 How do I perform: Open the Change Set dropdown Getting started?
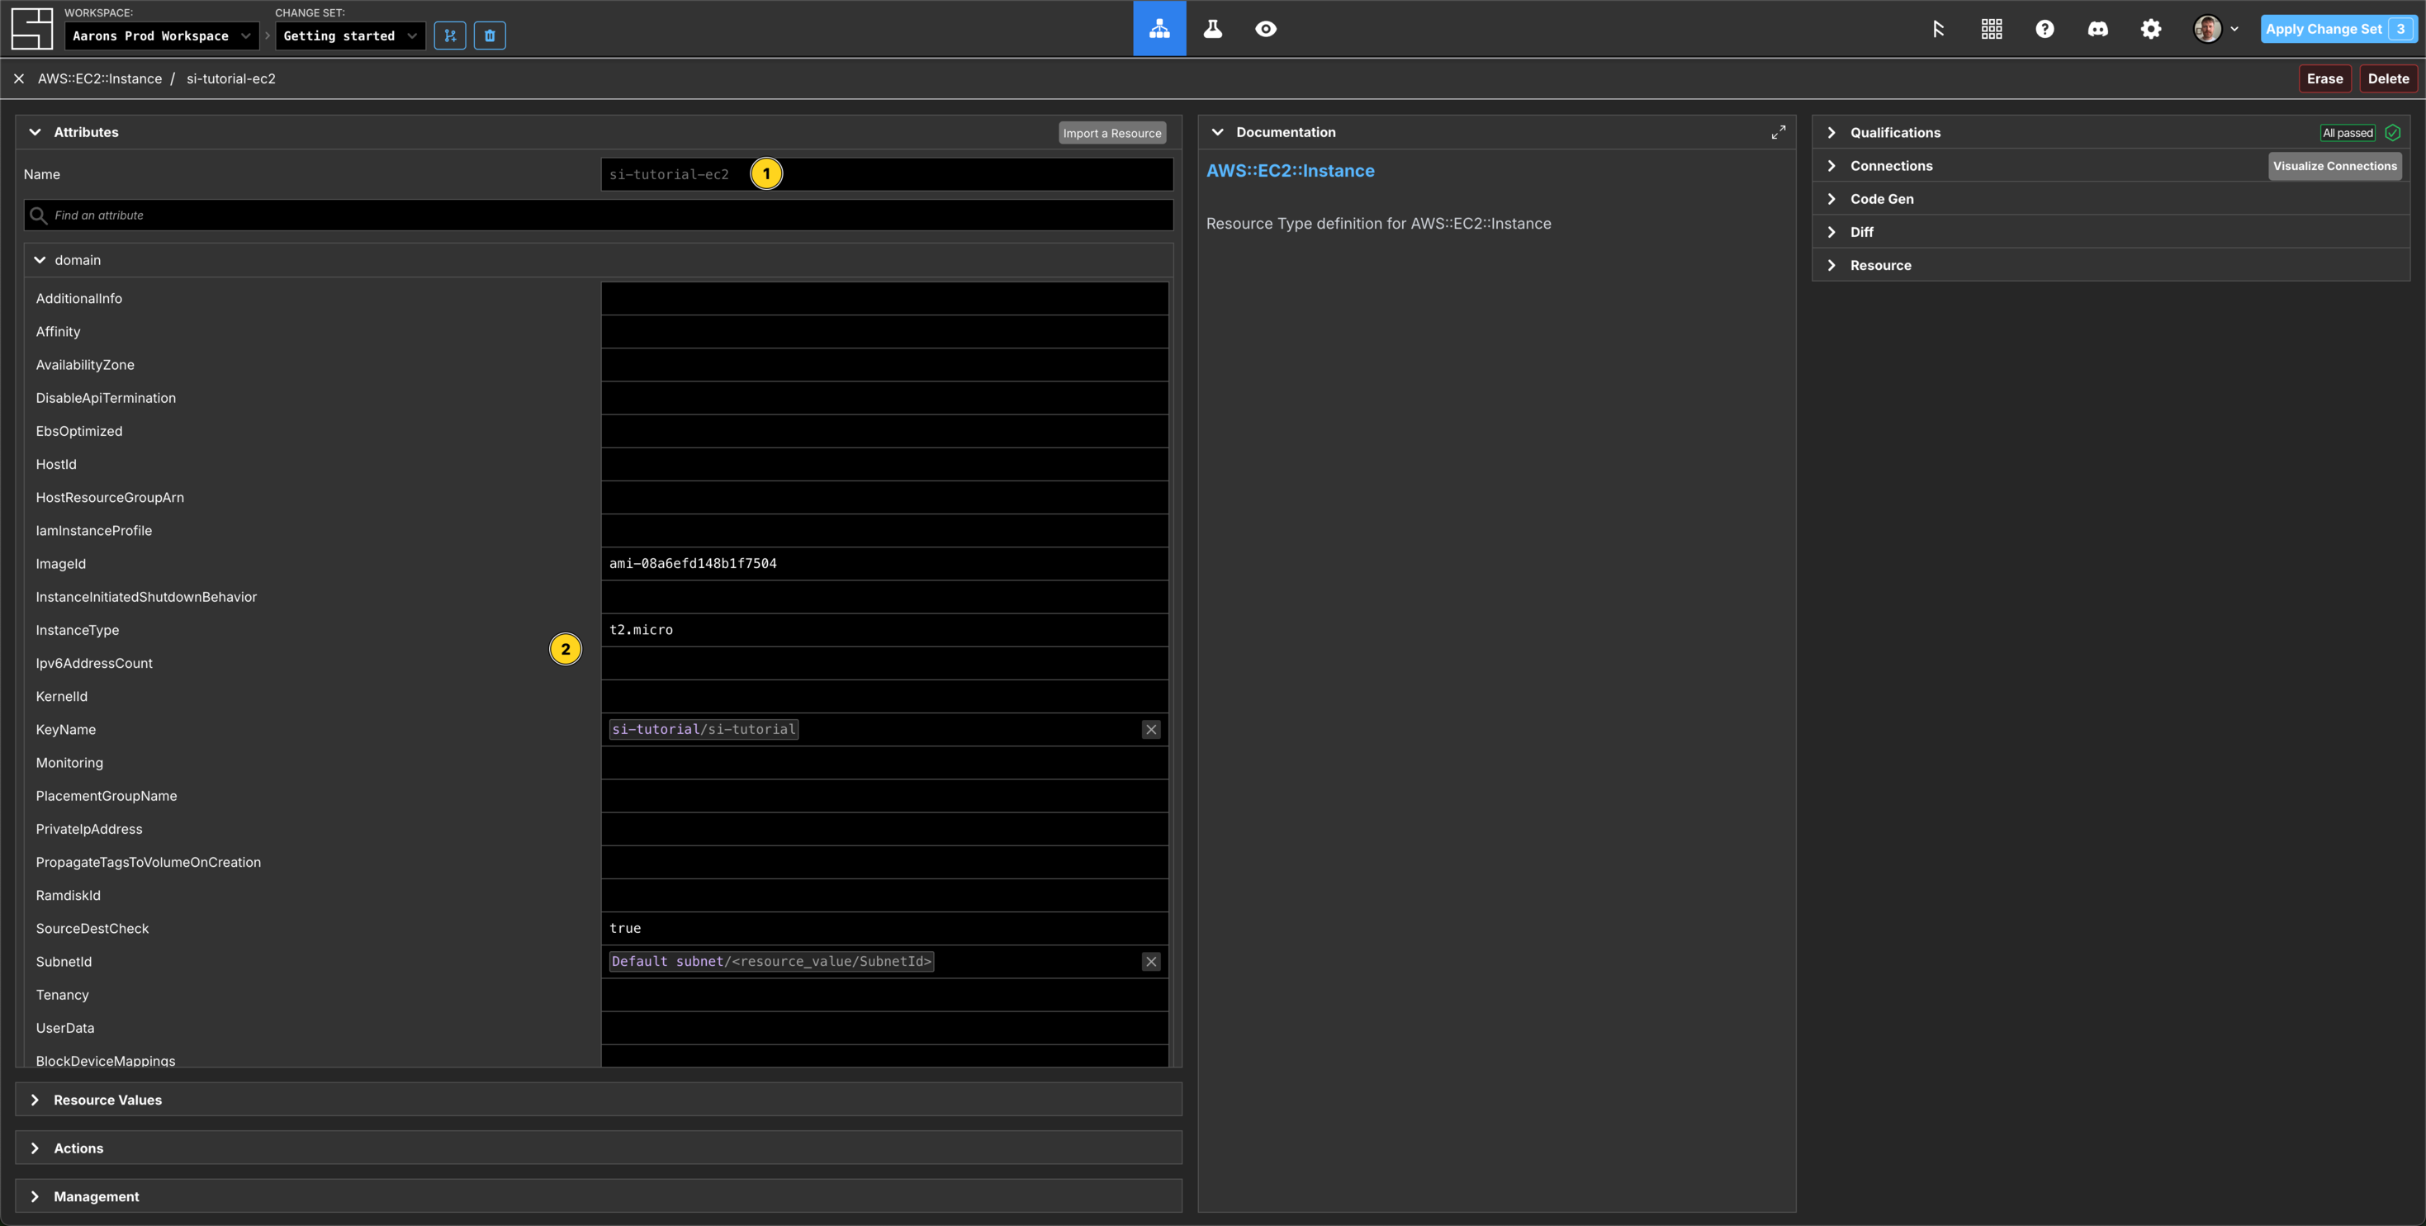click(x=349, y=36)
